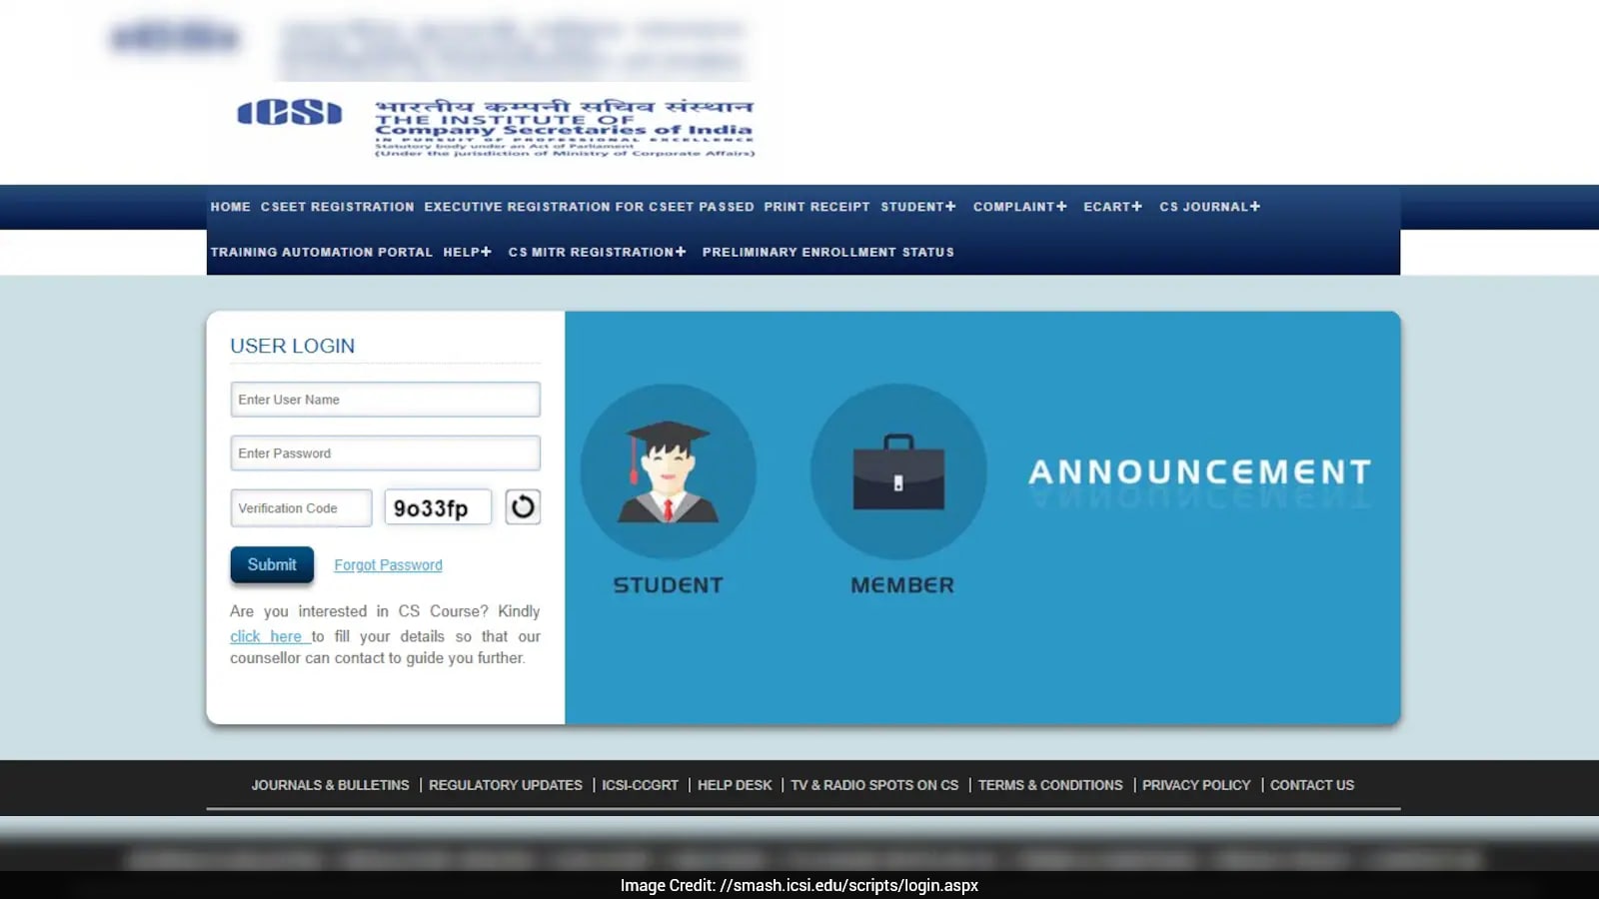1599x899 pixels.
Task: Click the captcha image showing 9o33fp
Action: click(438, 507)
